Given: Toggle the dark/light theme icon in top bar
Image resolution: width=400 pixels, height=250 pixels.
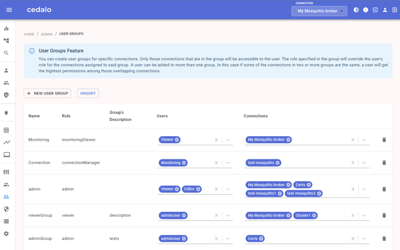Looking at the screenshot, I should [356, 10].
